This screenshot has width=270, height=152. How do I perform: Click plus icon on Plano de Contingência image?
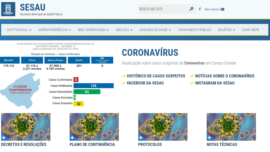tap(72, 138)
